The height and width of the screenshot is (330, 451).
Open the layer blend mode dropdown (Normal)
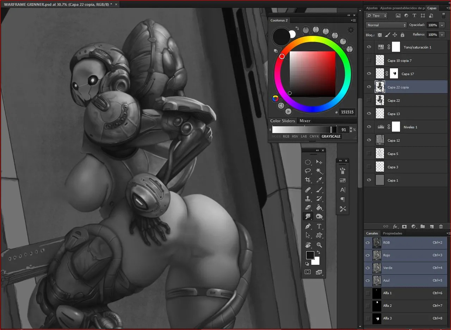point(386,25)
